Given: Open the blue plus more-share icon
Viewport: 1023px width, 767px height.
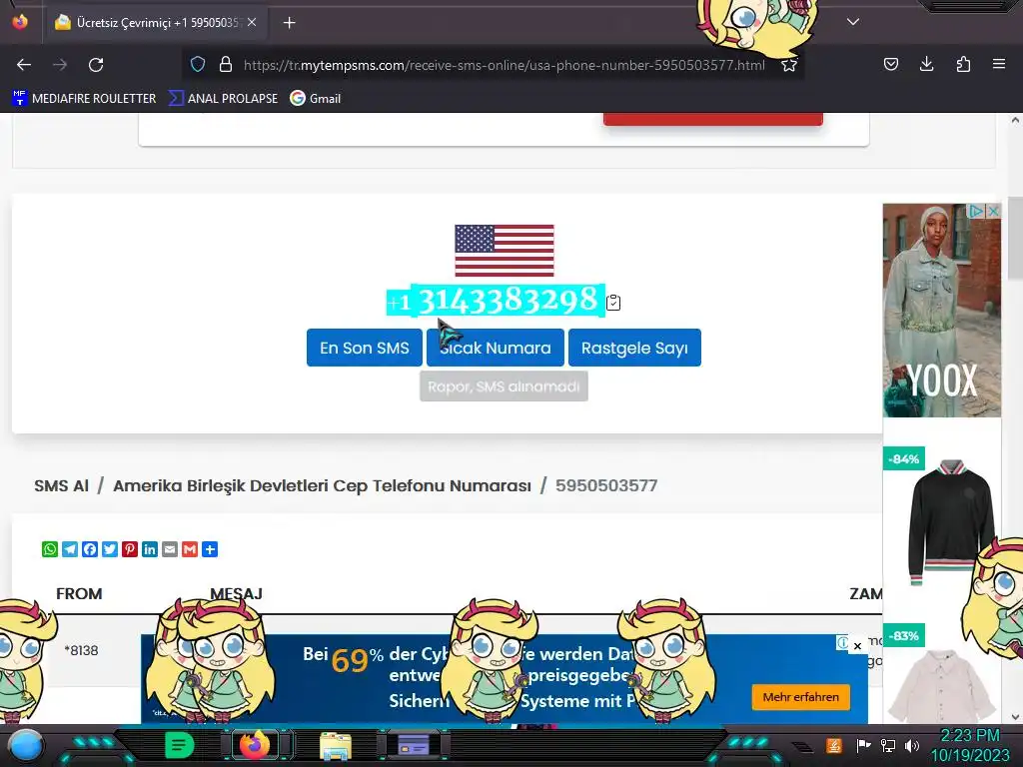Looking at the screenshot, I should [210, 549].
